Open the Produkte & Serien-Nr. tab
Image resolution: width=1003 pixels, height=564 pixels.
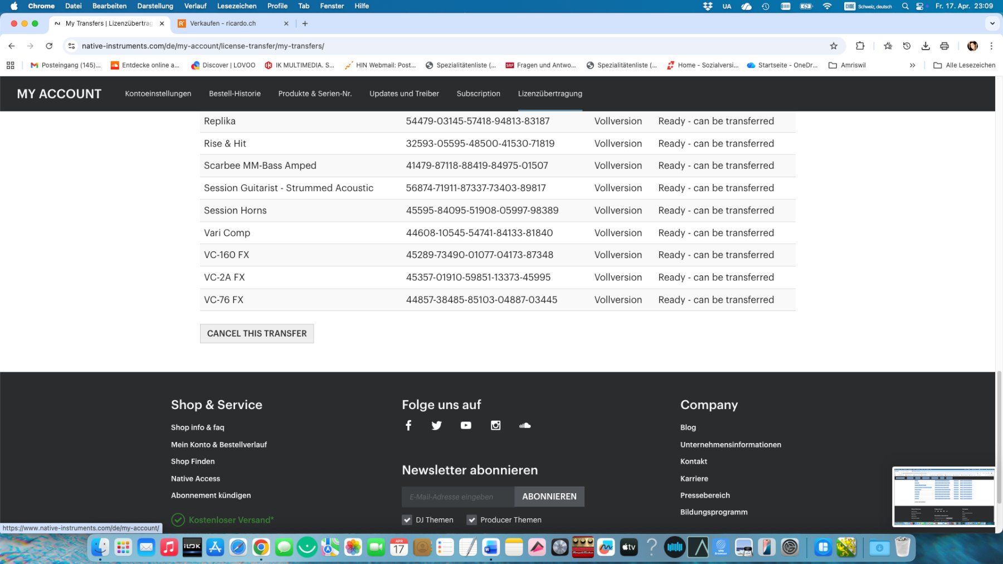click(x=315, y=94)
